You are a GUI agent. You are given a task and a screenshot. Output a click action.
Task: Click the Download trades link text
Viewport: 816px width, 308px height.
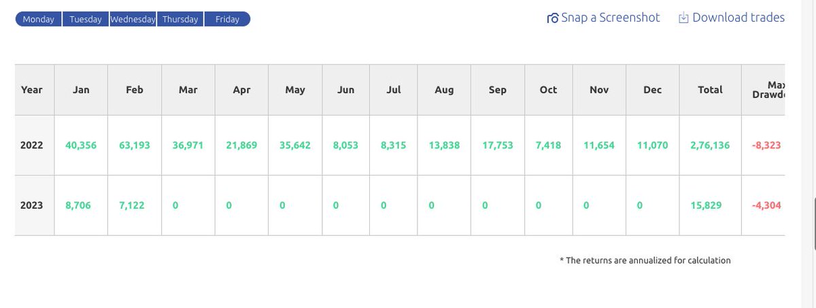point(738,18)
